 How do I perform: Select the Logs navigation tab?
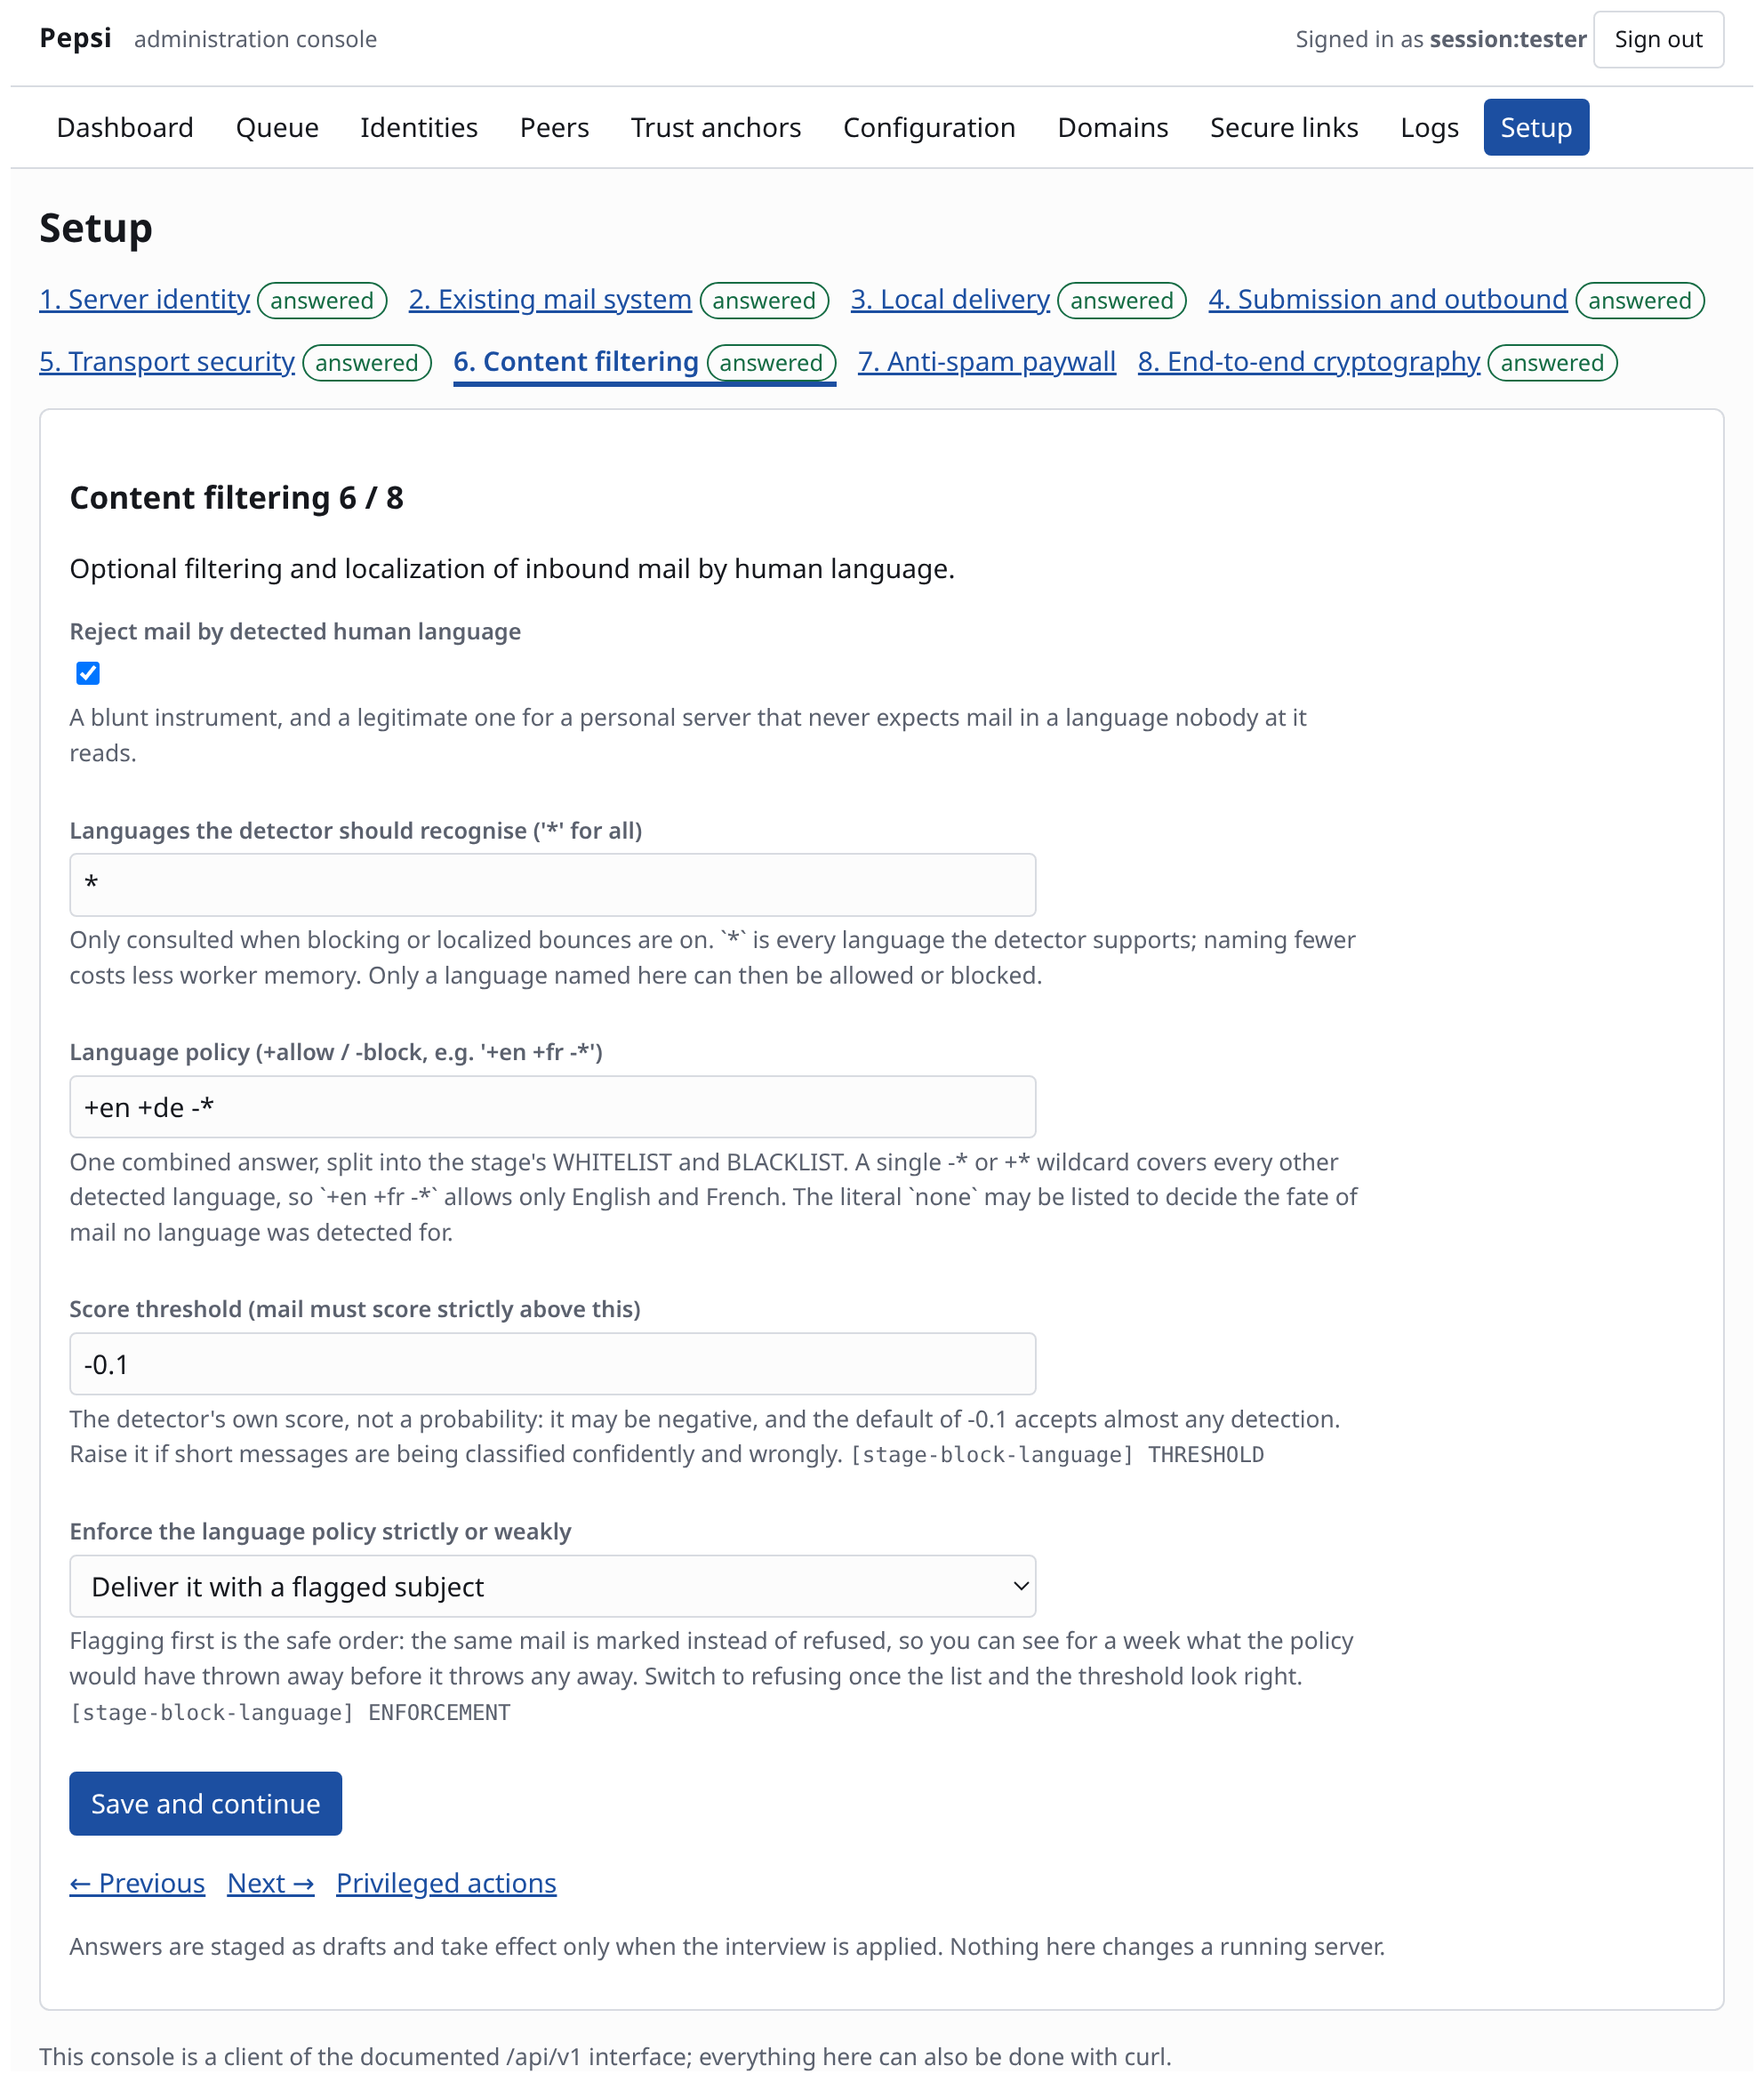tap(1429, 128)
